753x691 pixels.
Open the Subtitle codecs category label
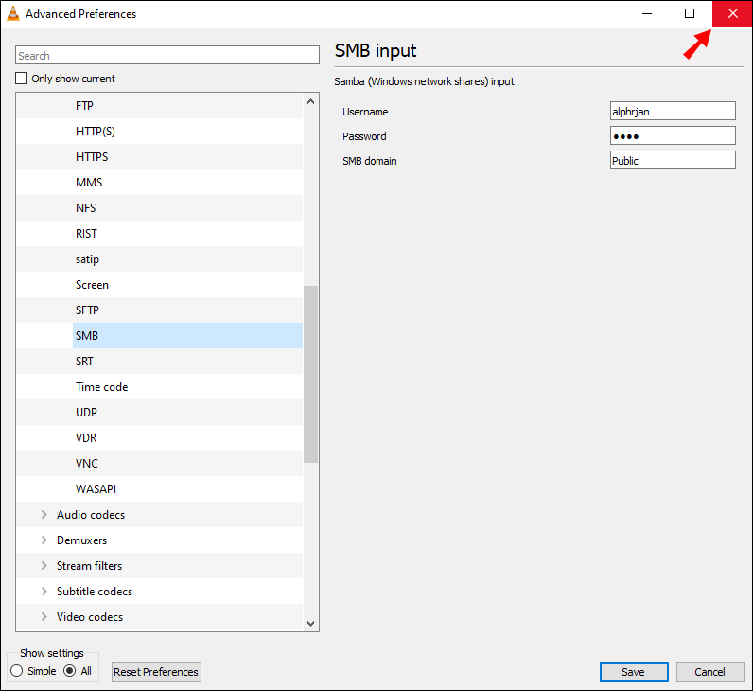click(95, 591)
